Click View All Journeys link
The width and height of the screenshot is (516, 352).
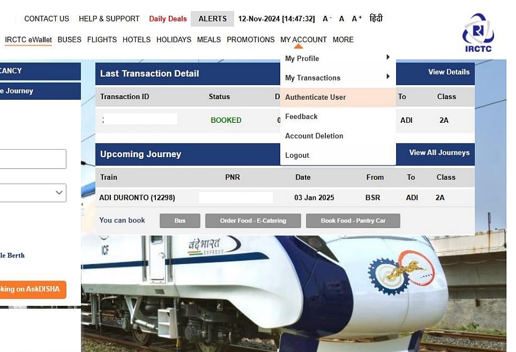pos(439,153)
